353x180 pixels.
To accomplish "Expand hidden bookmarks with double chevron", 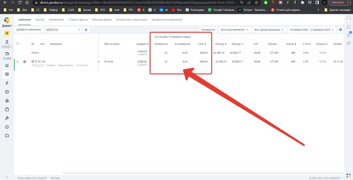I will 319,10.
